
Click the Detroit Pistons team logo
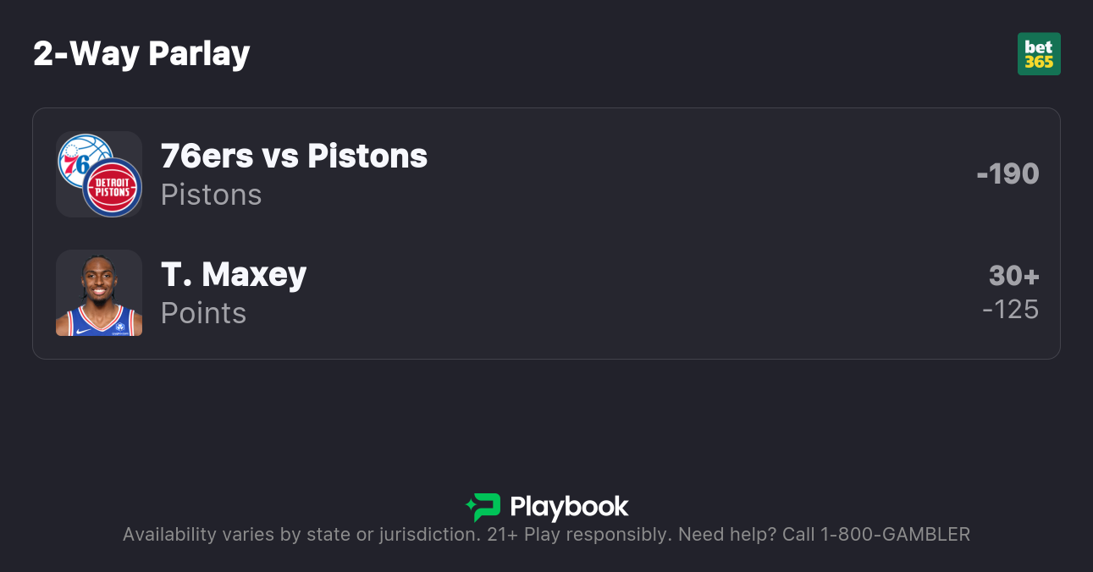click(113, 188)
